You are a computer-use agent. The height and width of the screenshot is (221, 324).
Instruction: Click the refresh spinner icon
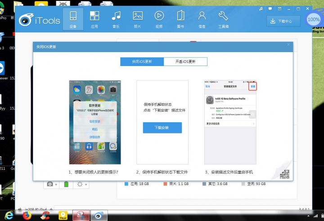[80, 184]
